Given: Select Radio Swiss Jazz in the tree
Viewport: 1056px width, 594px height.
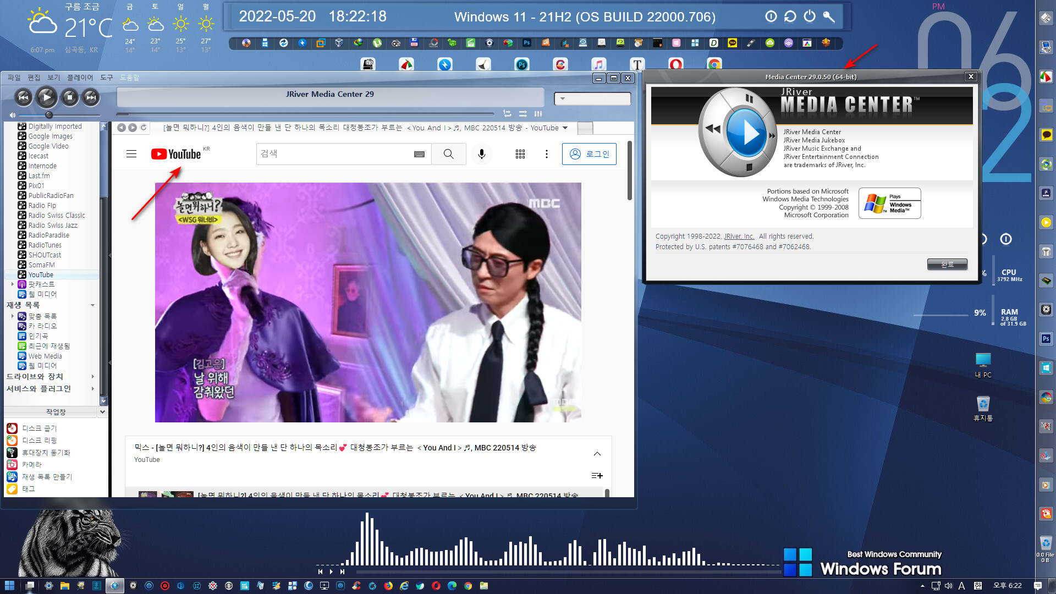Looking at the screenshot, I should pos(53,226).
